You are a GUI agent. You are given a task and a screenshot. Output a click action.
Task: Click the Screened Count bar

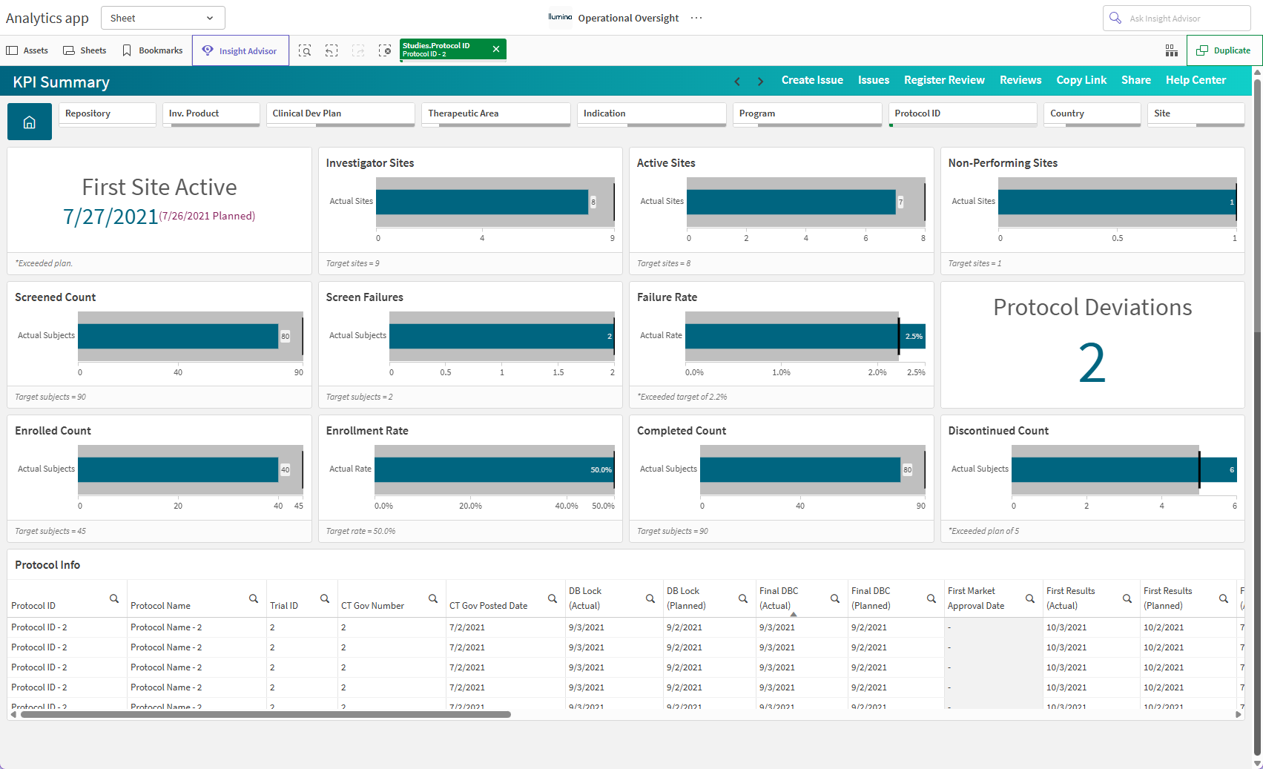[178, 336]
